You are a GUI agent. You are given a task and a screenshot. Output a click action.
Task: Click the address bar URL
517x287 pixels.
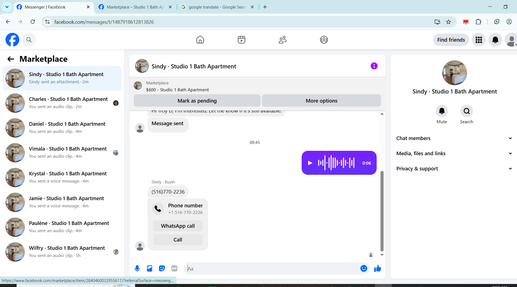tap(104, 22)
